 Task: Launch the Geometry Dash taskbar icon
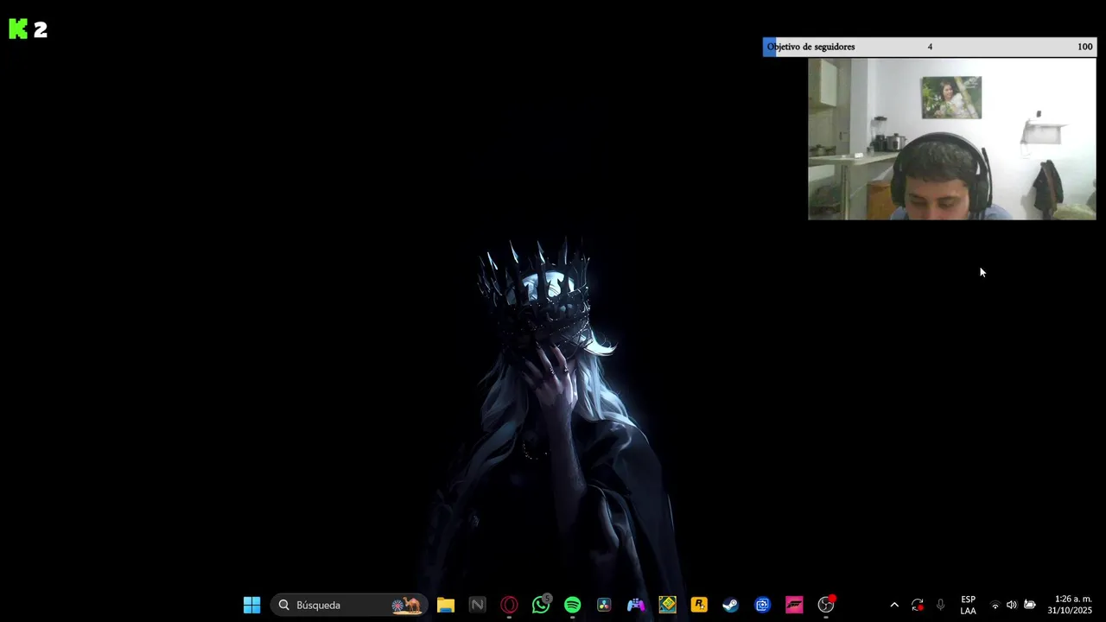coord(667,605)
